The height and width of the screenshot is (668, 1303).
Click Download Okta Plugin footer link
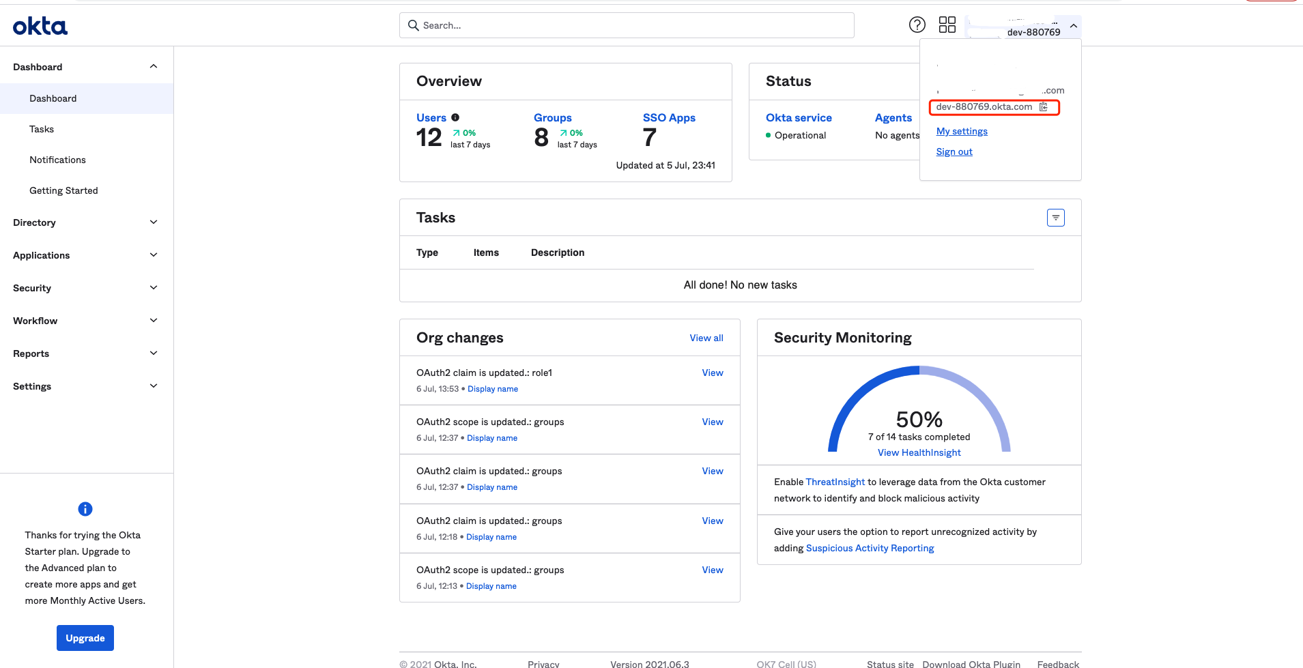coord(971,663)
